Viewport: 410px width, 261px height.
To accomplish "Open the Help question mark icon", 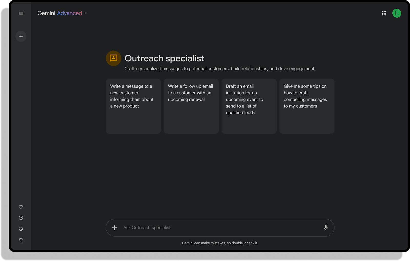I will coord(21,218).
